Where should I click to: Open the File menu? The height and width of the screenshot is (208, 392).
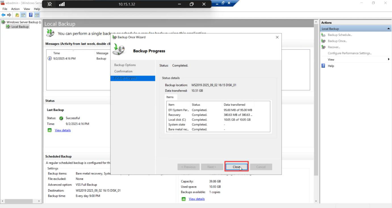tap(5, 9)
